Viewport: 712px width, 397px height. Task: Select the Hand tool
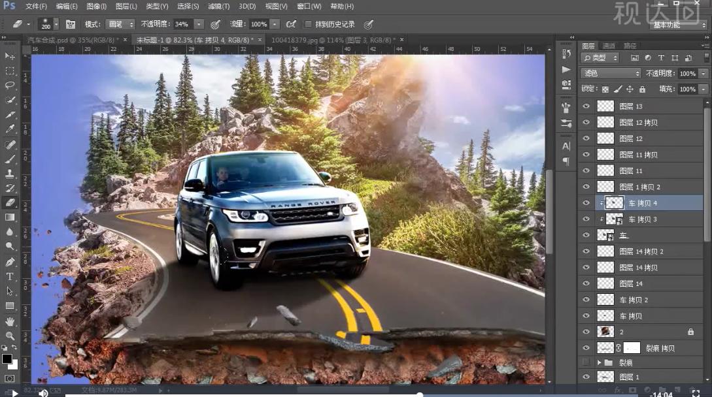click(10, 321)
